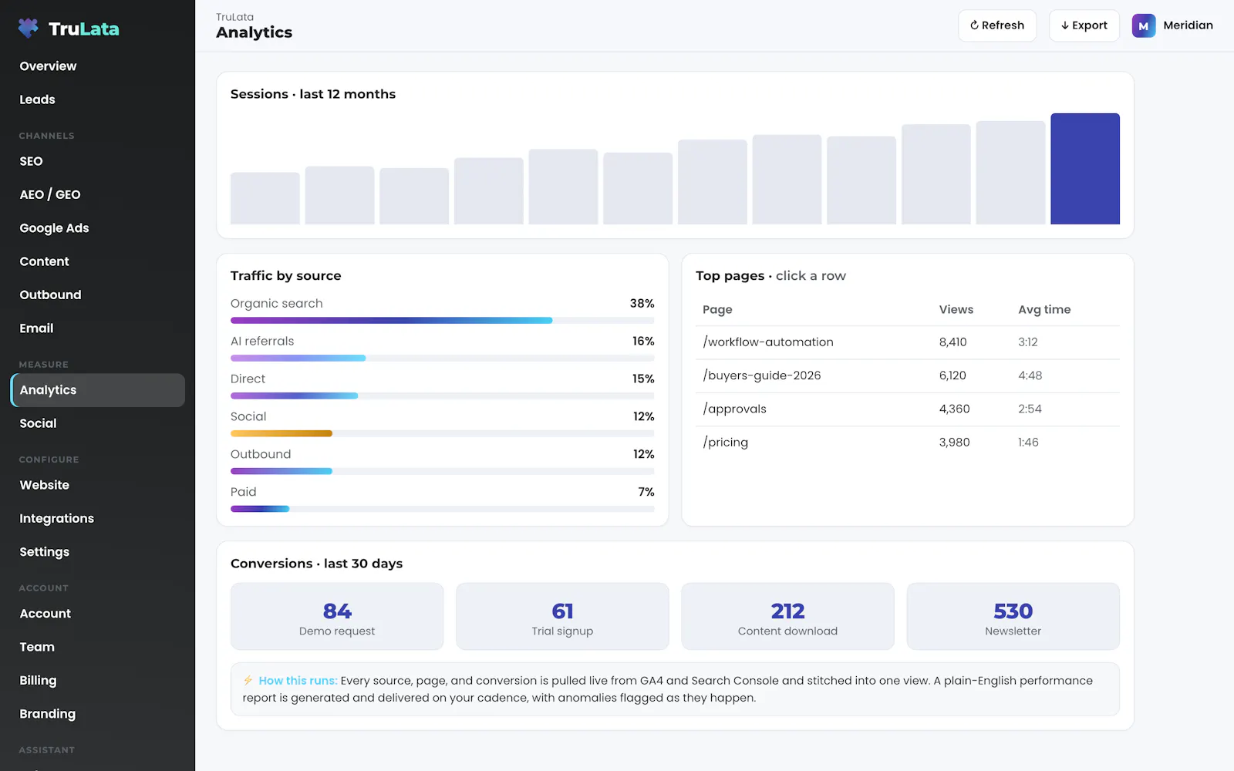Click the TruLata logo icon

[x=29, y=29]
